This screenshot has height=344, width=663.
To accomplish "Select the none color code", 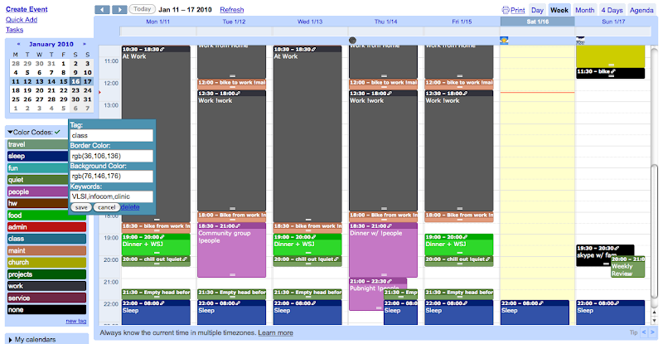I will pyautogui.click(x=46, y=310).
